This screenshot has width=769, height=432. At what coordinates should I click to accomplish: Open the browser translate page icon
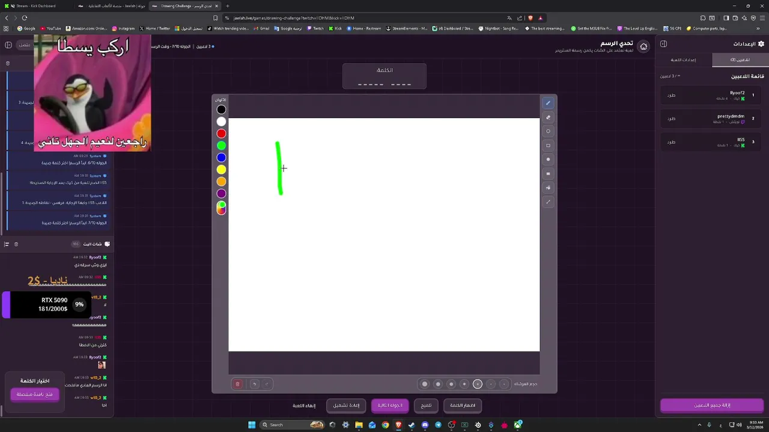pos(509,18)
